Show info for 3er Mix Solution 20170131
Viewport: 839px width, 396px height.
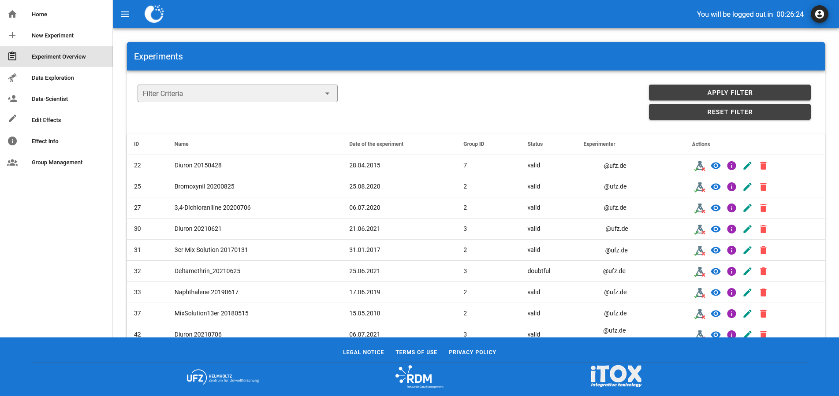[731, 250]
